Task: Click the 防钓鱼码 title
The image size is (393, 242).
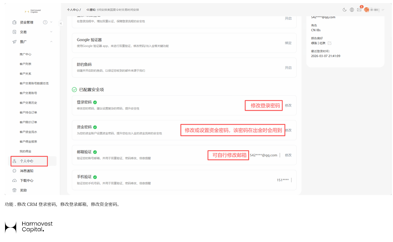Action: point(84,64)
